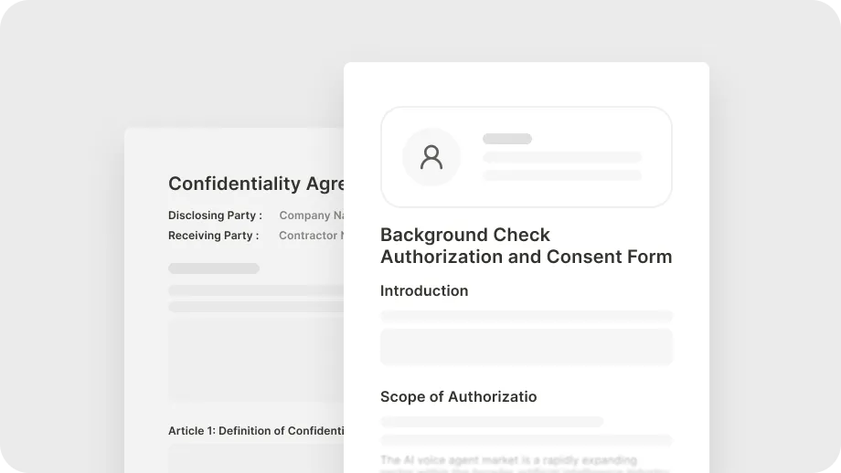Click the short placeholder bar under Receiving Party
841x473 pixels.
(x=213, y=268)
